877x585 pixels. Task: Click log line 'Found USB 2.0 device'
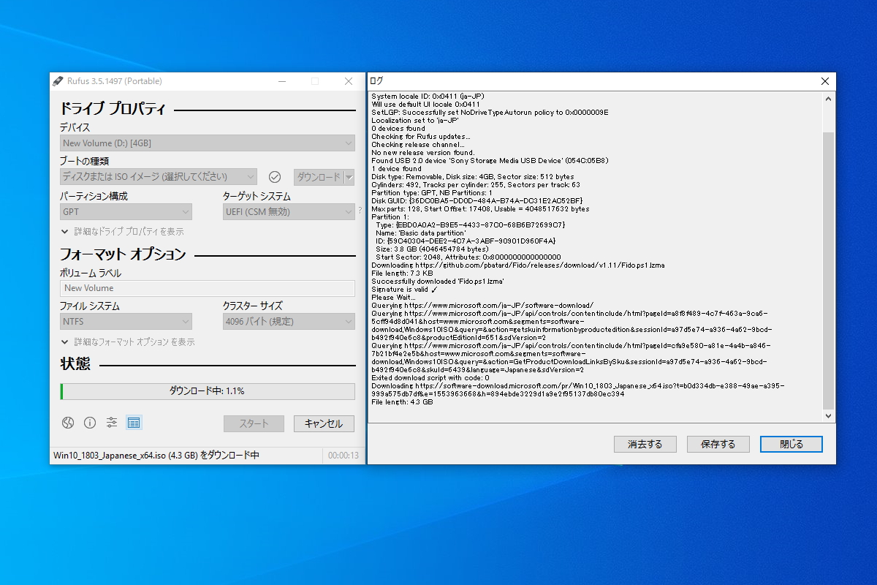point(490,160)
